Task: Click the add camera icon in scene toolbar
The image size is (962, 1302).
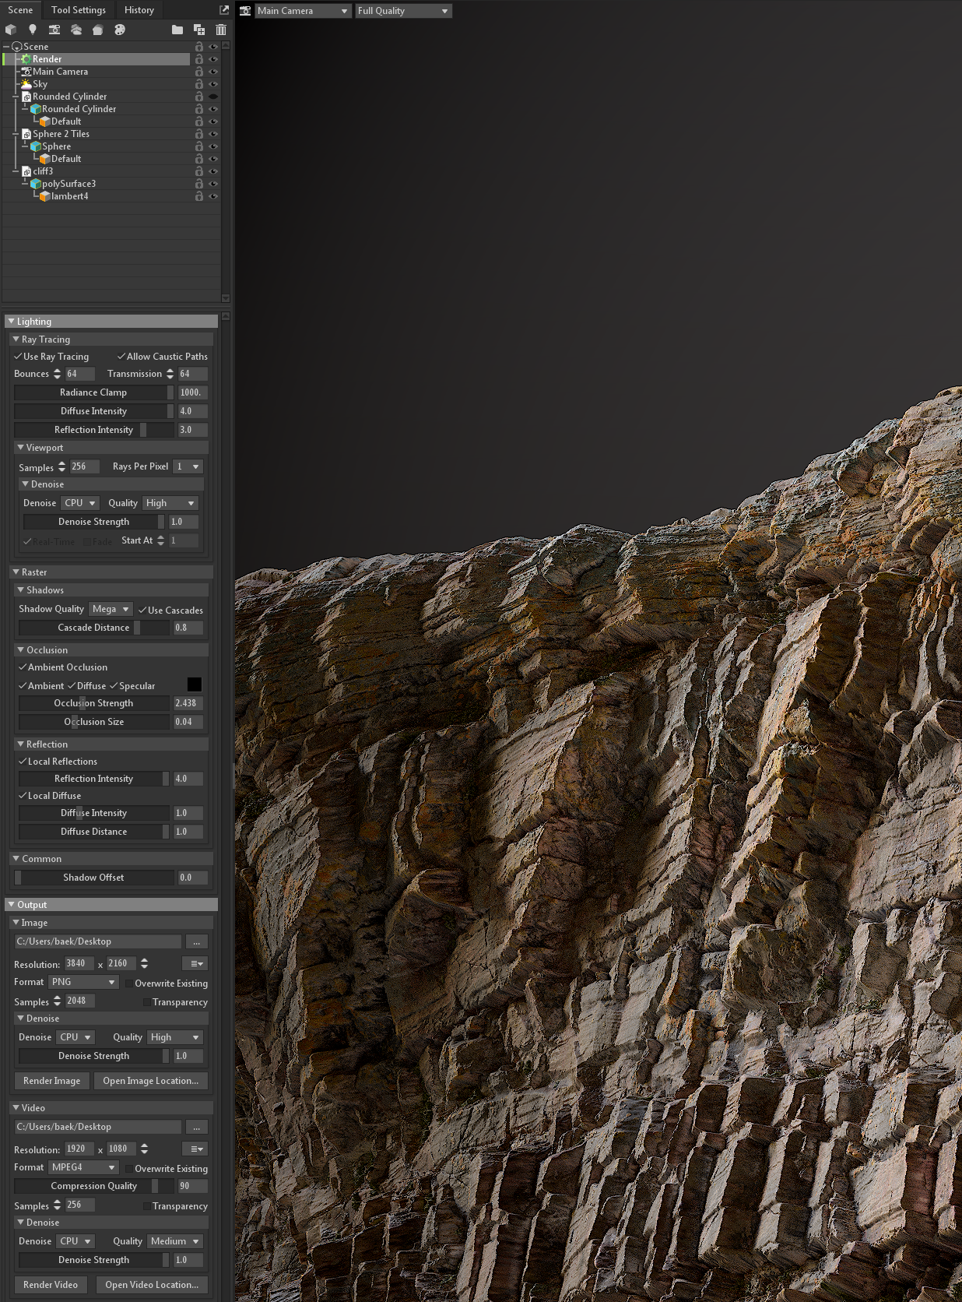Action: point(54,30)
